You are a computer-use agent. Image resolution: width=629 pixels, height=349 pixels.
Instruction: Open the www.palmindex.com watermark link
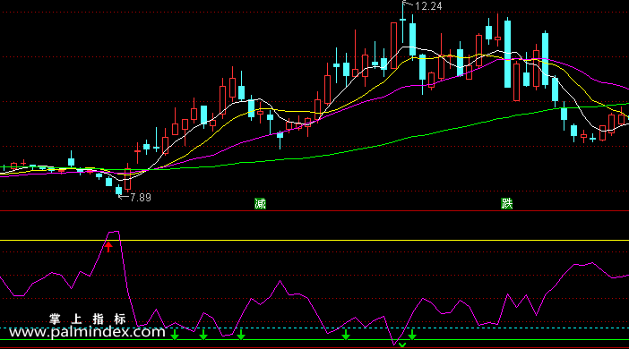click(x=87, y=332)
